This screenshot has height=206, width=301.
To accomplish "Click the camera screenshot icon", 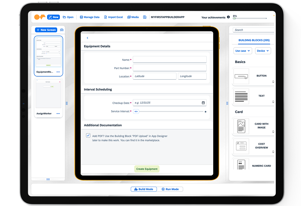I will (x=62, y=30).
